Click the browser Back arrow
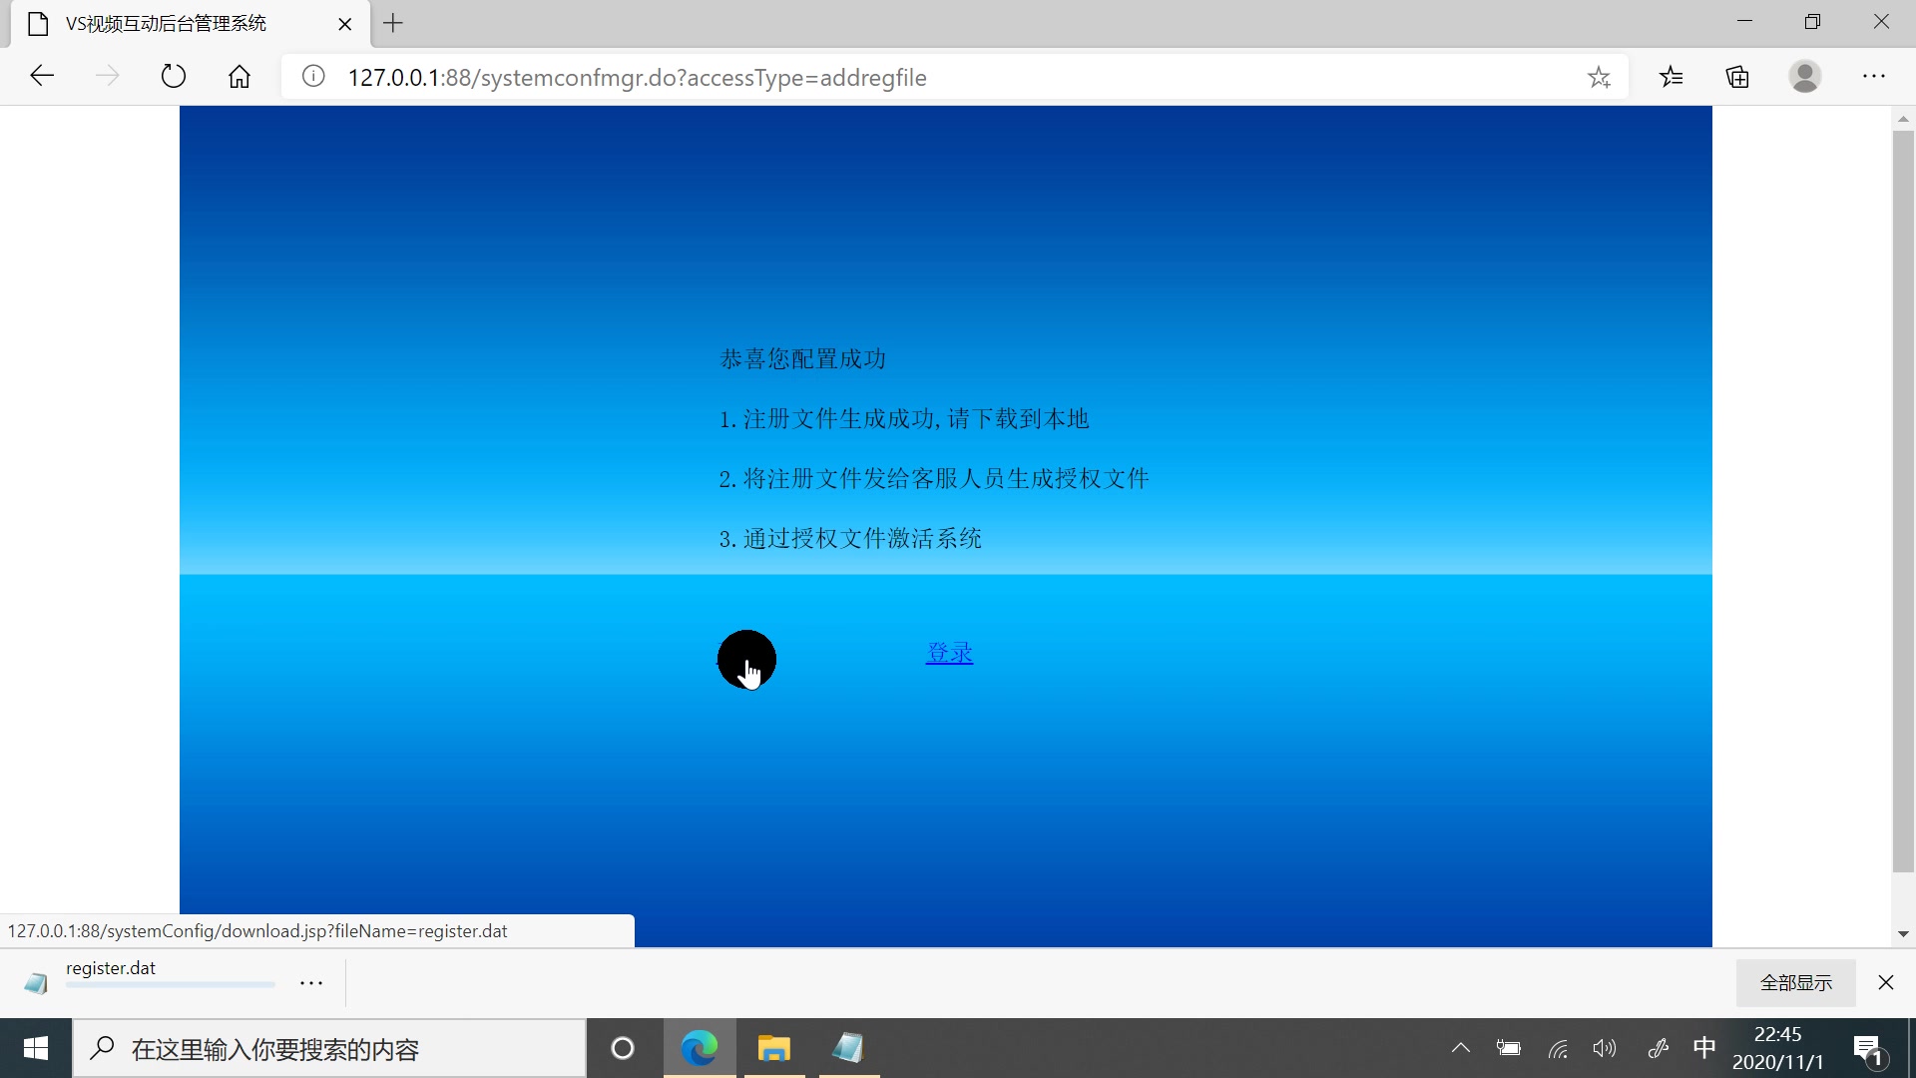The width and height of the screenshot is (1916, 1078). tap(42, 77)
